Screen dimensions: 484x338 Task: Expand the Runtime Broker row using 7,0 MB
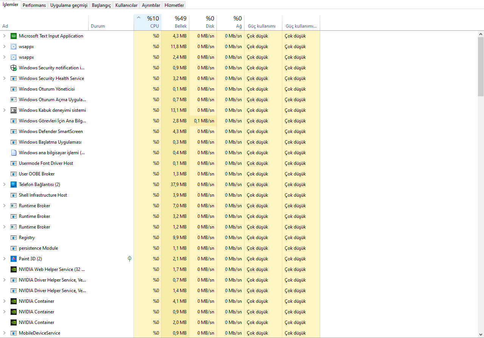pyautogui.click(x=4, y=206)
